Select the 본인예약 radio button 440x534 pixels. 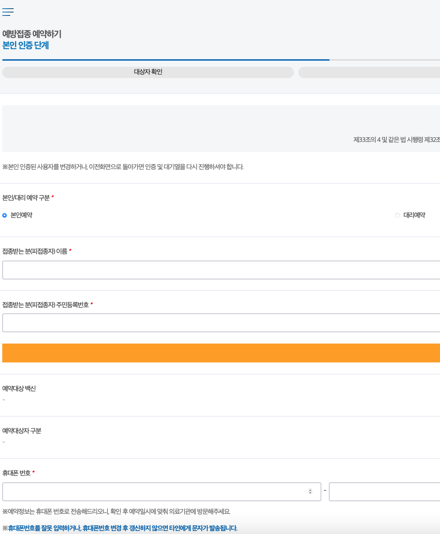tap(5, 215)
